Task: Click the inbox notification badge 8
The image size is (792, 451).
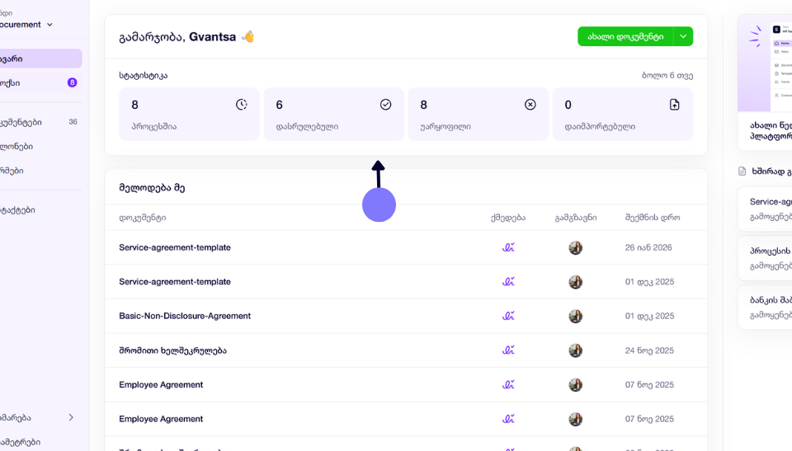Action: pos(73,82)
